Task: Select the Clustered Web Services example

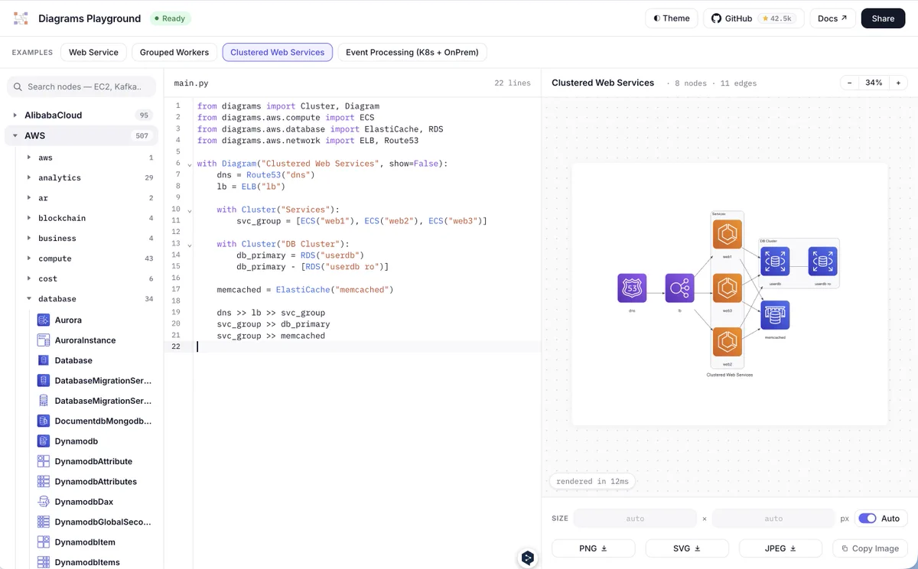Action: 278,52
